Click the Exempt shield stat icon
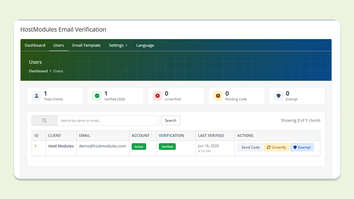The image size is (354, 199). [x=278, y=96]
